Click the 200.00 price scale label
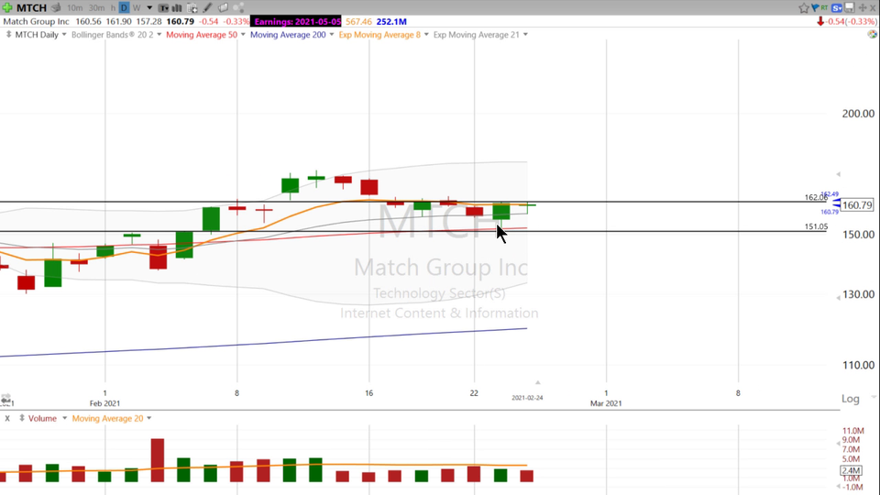Viewport: 880px width, 495px height. (858, 114)
